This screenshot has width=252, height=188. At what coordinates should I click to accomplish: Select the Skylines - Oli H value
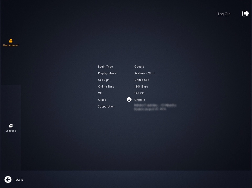click(x=144, y=73)
